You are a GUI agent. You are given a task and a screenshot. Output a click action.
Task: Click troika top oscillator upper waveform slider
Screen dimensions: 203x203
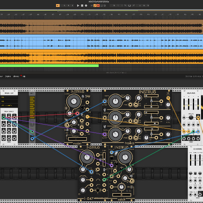click(x=151, y=96)
